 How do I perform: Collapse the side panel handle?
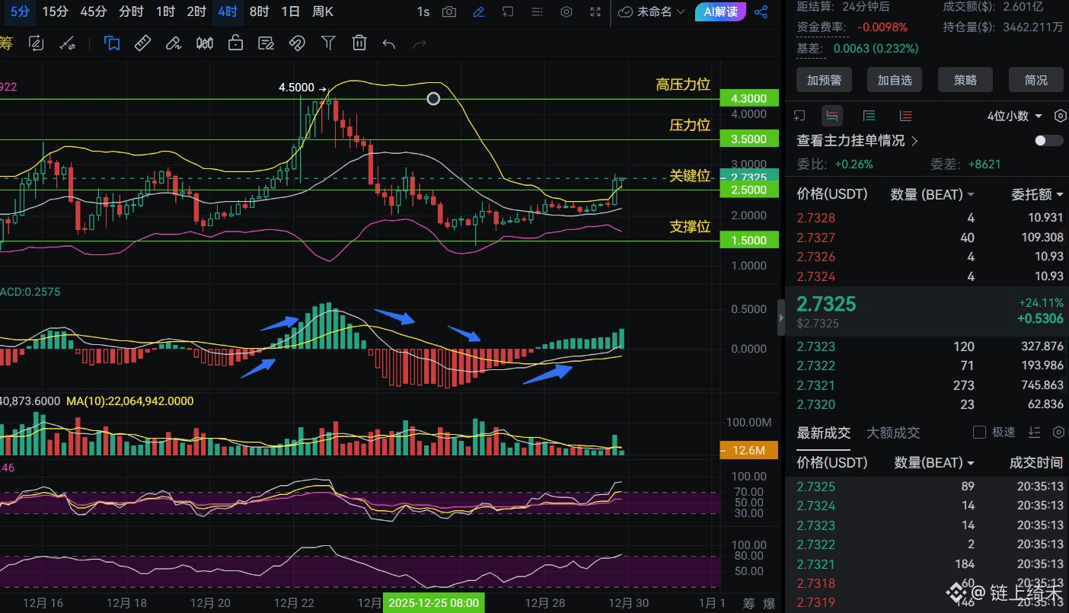[x=780, y=318]
